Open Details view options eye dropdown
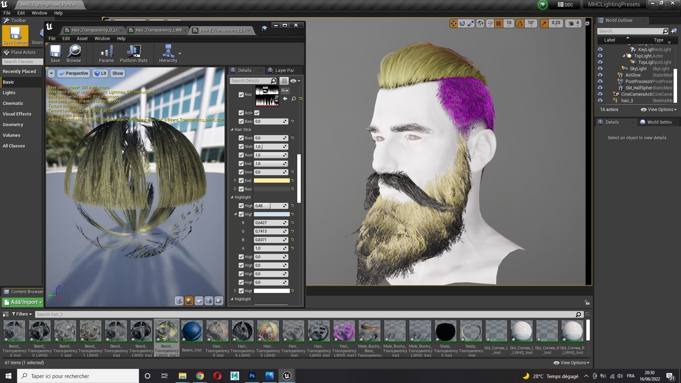The image size is (681, 383). pyautogui.click(x=295, y=81)
